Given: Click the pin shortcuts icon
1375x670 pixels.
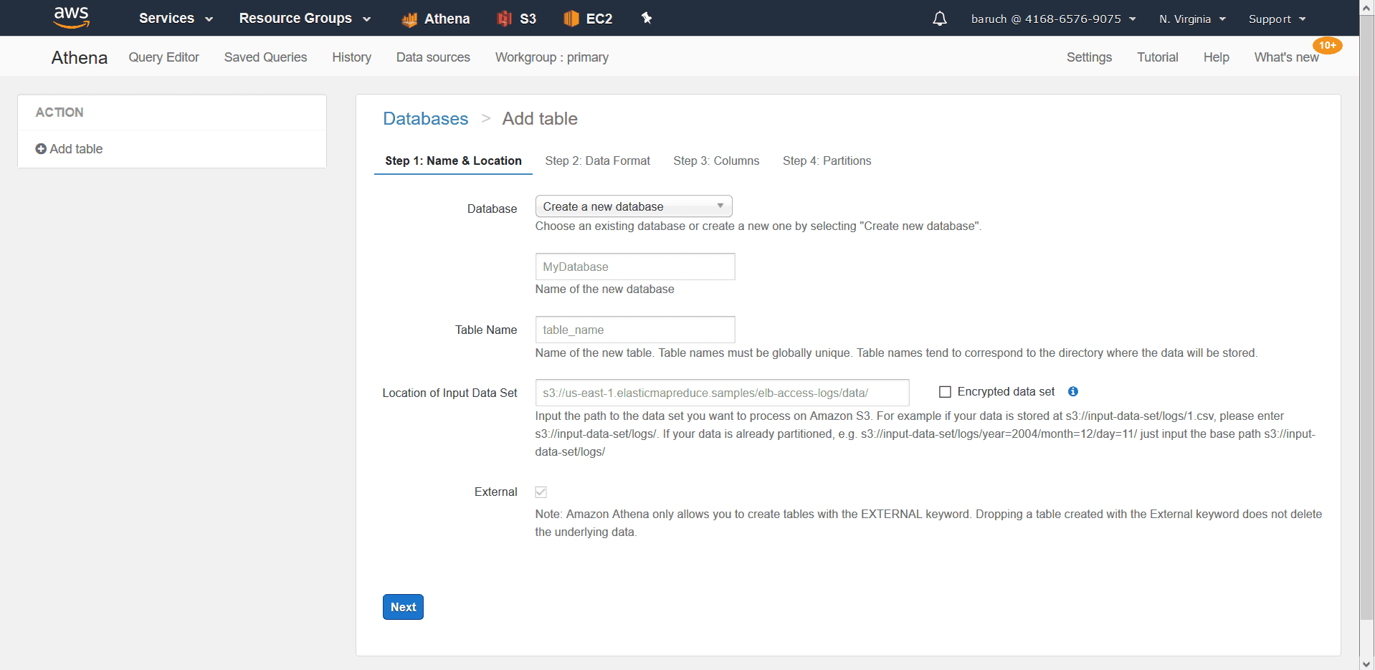Looking at the screenshot, I should [x=647, y=18].
